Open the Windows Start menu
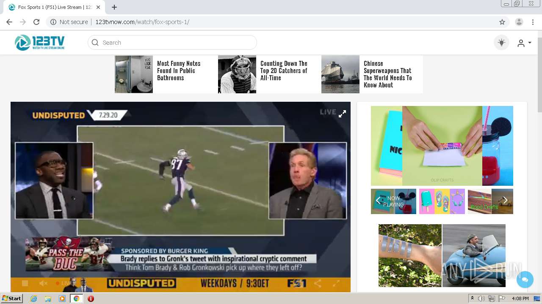The width and height of the screenshot is (542, 304). coord(12,299)
